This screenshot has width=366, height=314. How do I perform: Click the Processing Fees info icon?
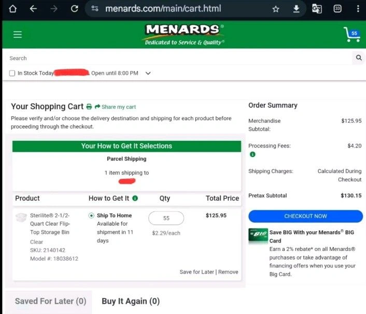click(252, 154)
